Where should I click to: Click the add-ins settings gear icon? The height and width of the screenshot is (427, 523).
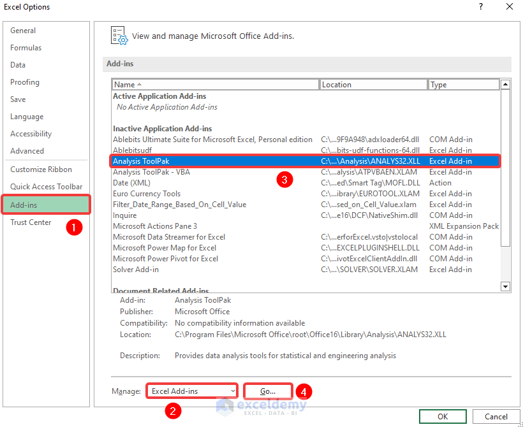119,36
